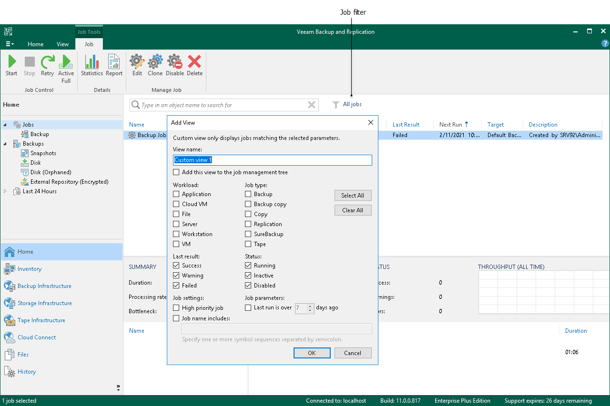Click the Stop job icon

pyautogui.click(x=30, y=66)
